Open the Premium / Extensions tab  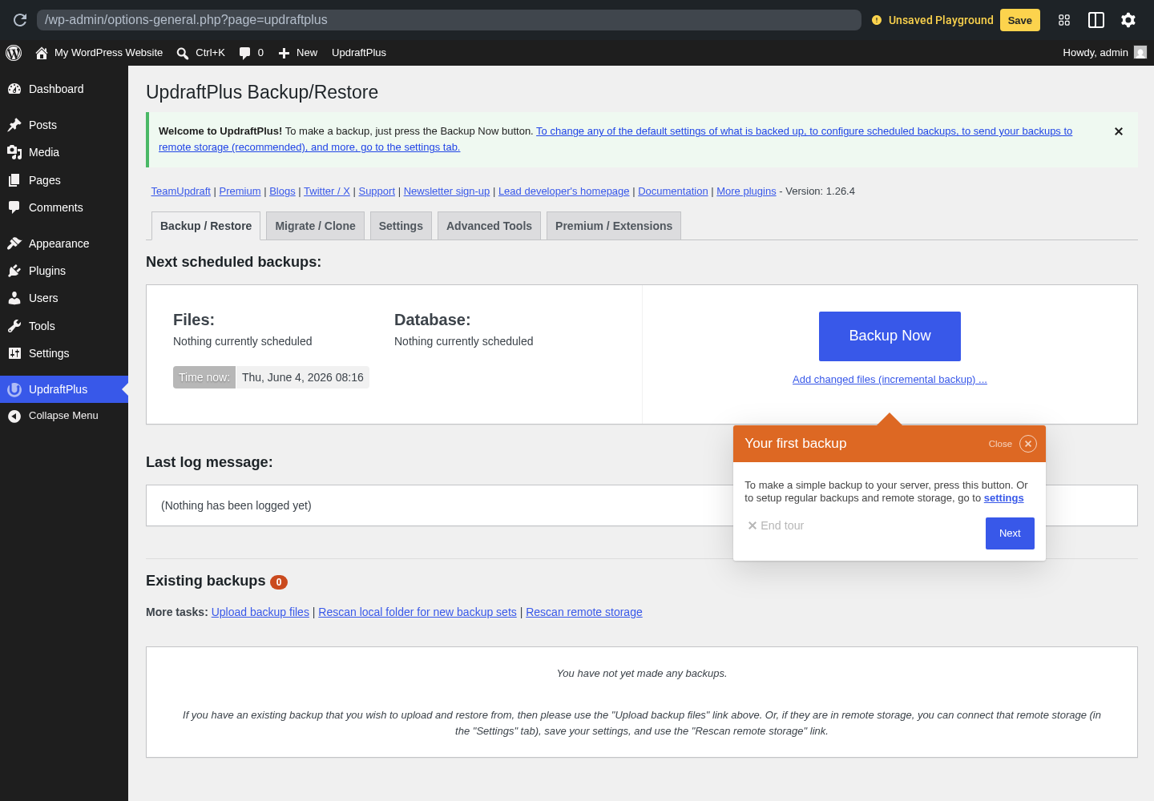614,226
